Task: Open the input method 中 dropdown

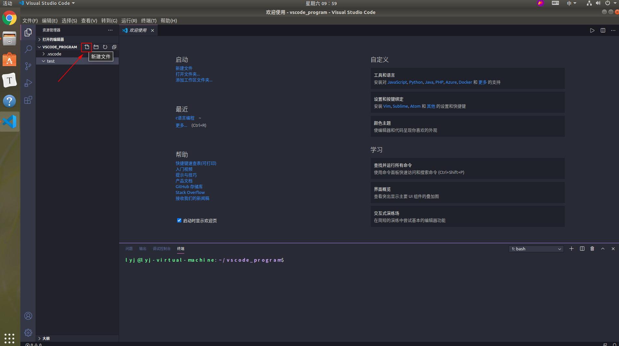Action: (572, 3)
